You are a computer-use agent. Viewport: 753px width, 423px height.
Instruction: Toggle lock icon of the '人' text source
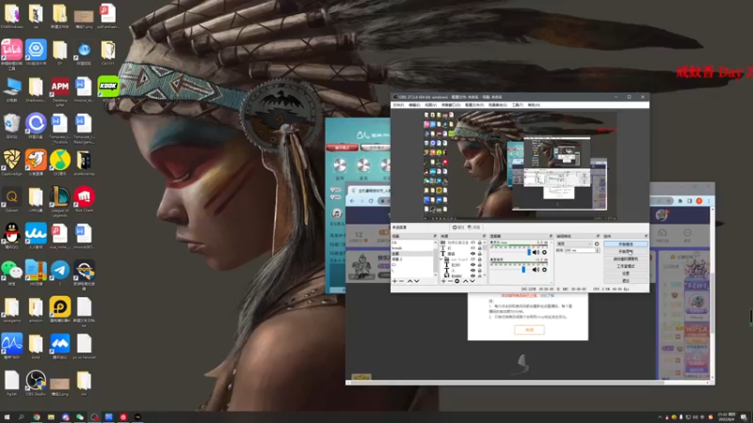click(x=480, y=271)
